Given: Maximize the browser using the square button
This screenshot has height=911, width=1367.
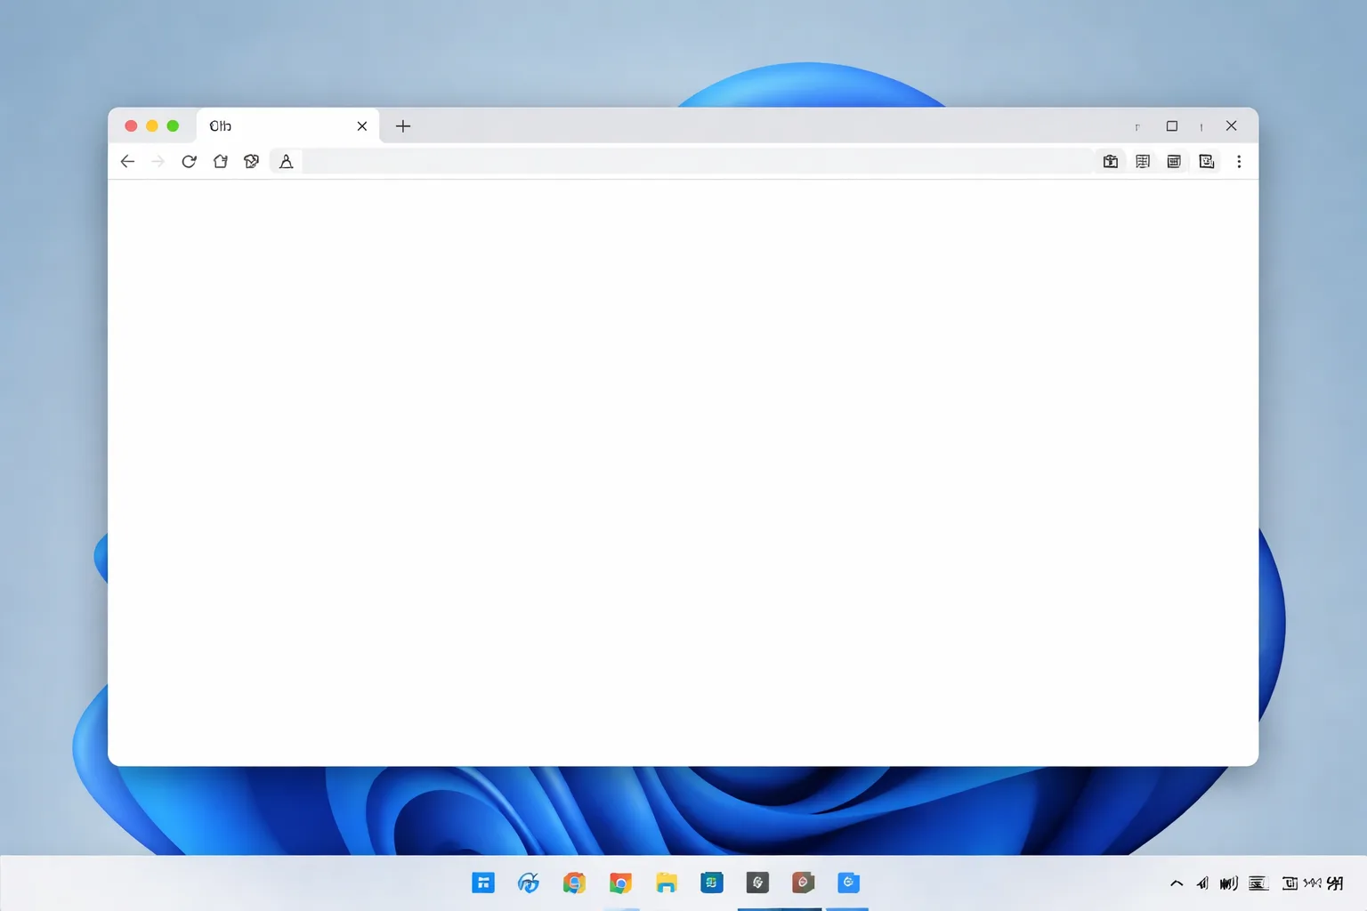Looking at the screenshot, I should [x=1172, y=125].
